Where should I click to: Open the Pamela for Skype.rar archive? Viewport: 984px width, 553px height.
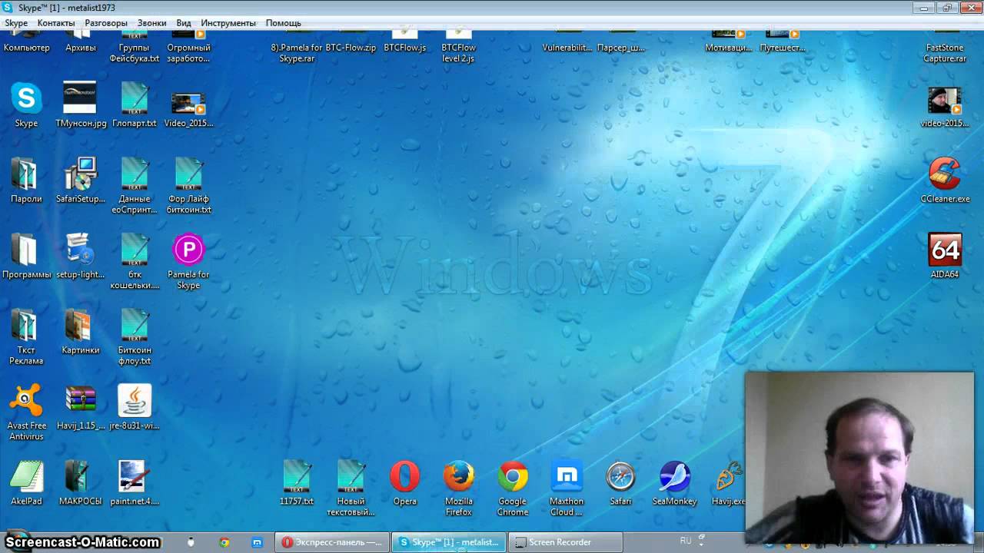(x=297, y=48)
